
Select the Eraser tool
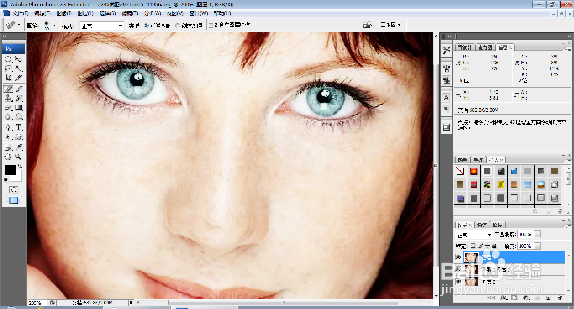8,107
